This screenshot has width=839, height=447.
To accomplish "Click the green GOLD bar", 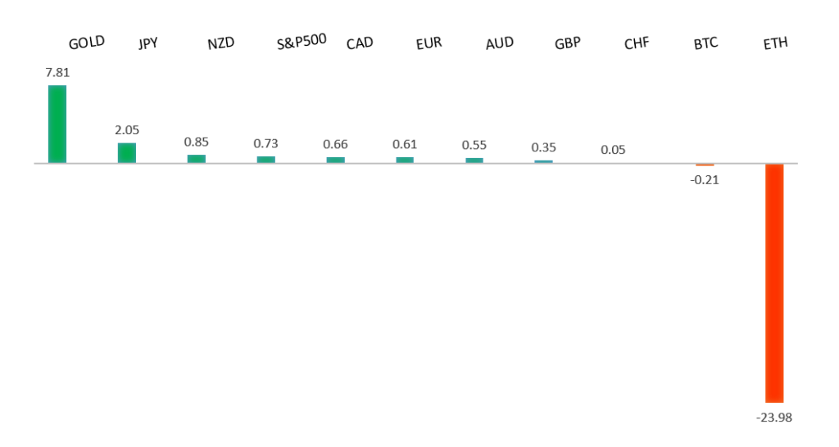I will [x=57, y=124].
